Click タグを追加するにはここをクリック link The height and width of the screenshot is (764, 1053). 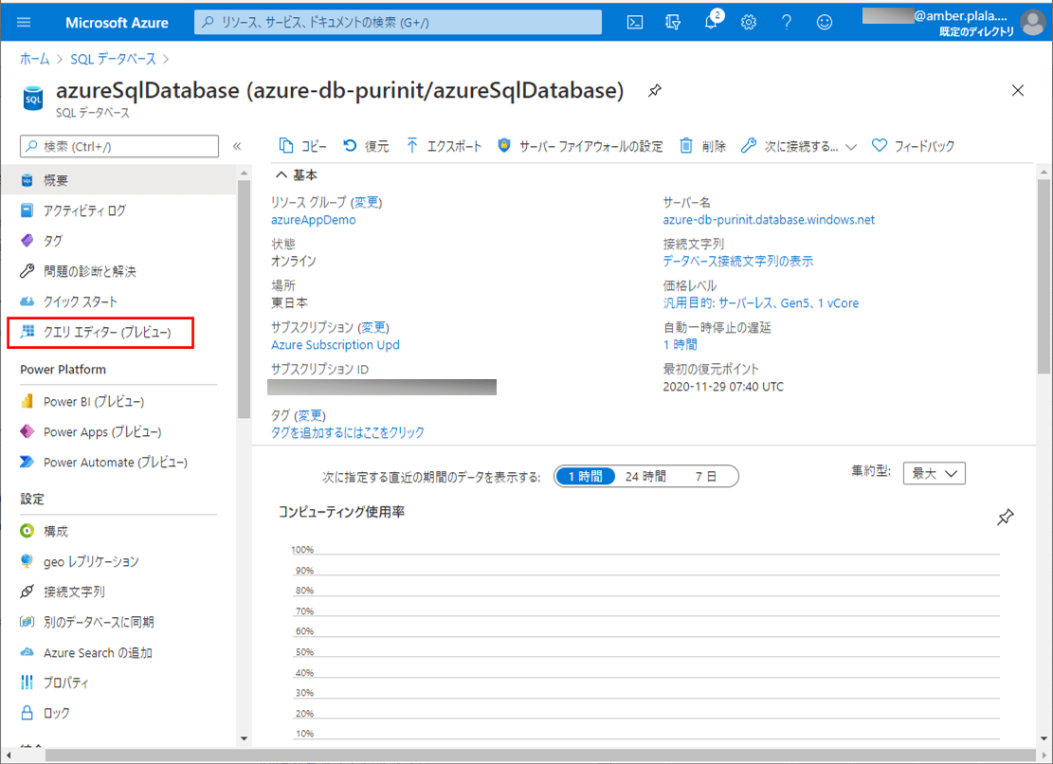347,432
